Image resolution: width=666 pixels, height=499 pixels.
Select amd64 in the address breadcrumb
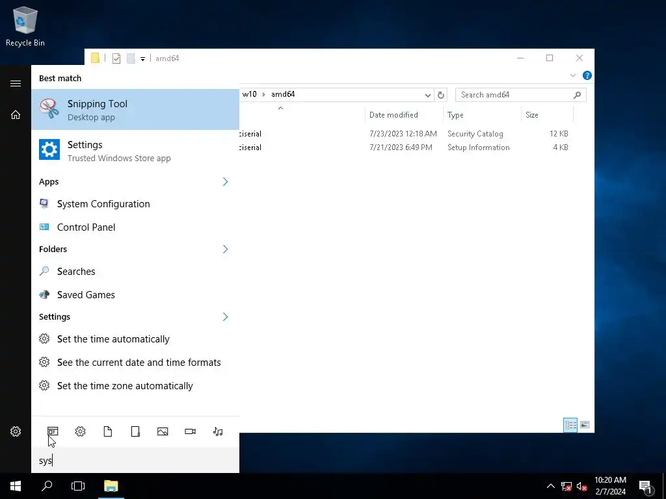tap(283, 94)
